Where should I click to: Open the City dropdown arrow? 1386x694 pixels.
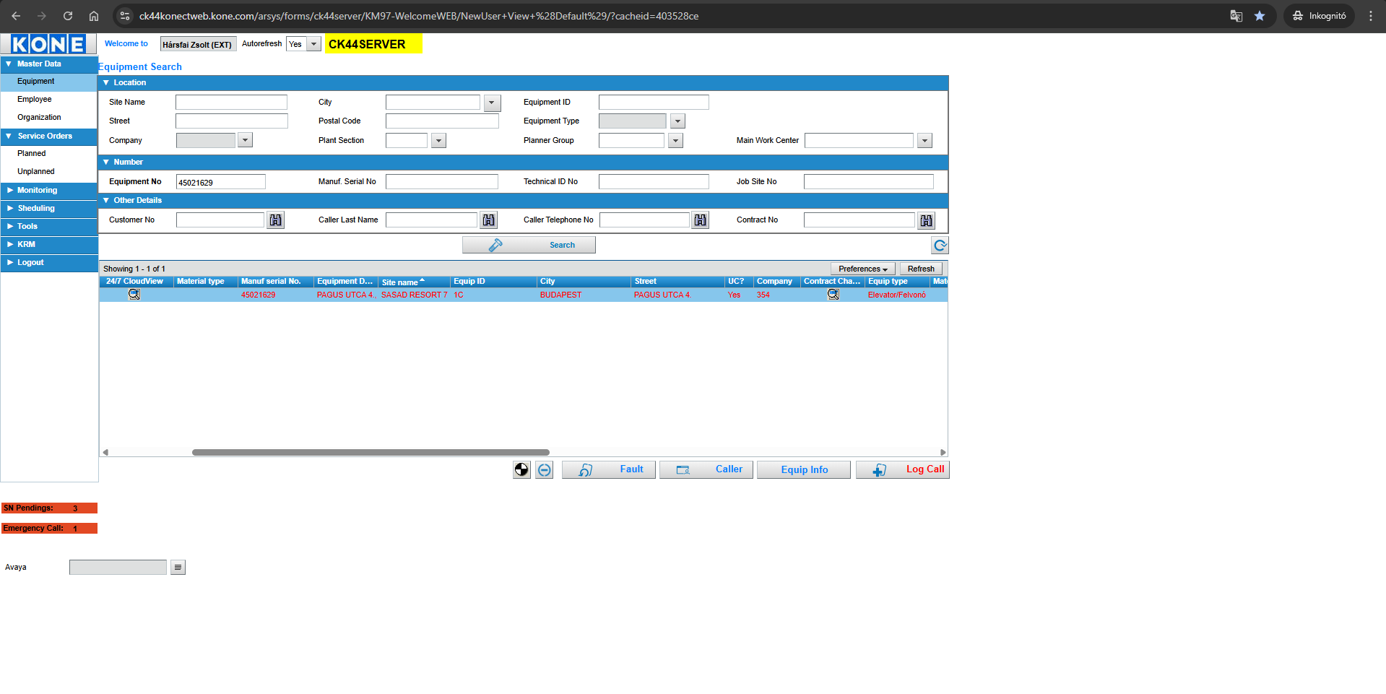coord(492,103)
